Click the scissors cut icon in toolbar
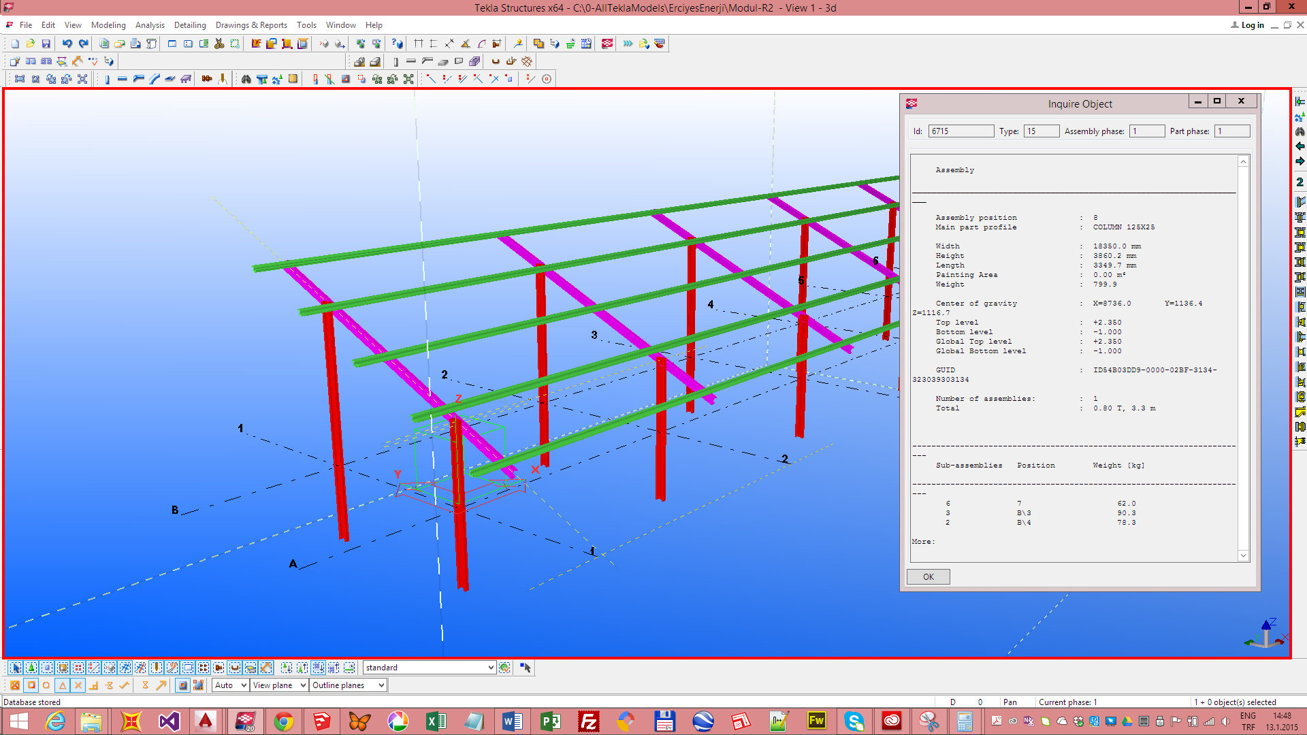This screenshot has width=1307, height=735. click(x=219, y=44)
